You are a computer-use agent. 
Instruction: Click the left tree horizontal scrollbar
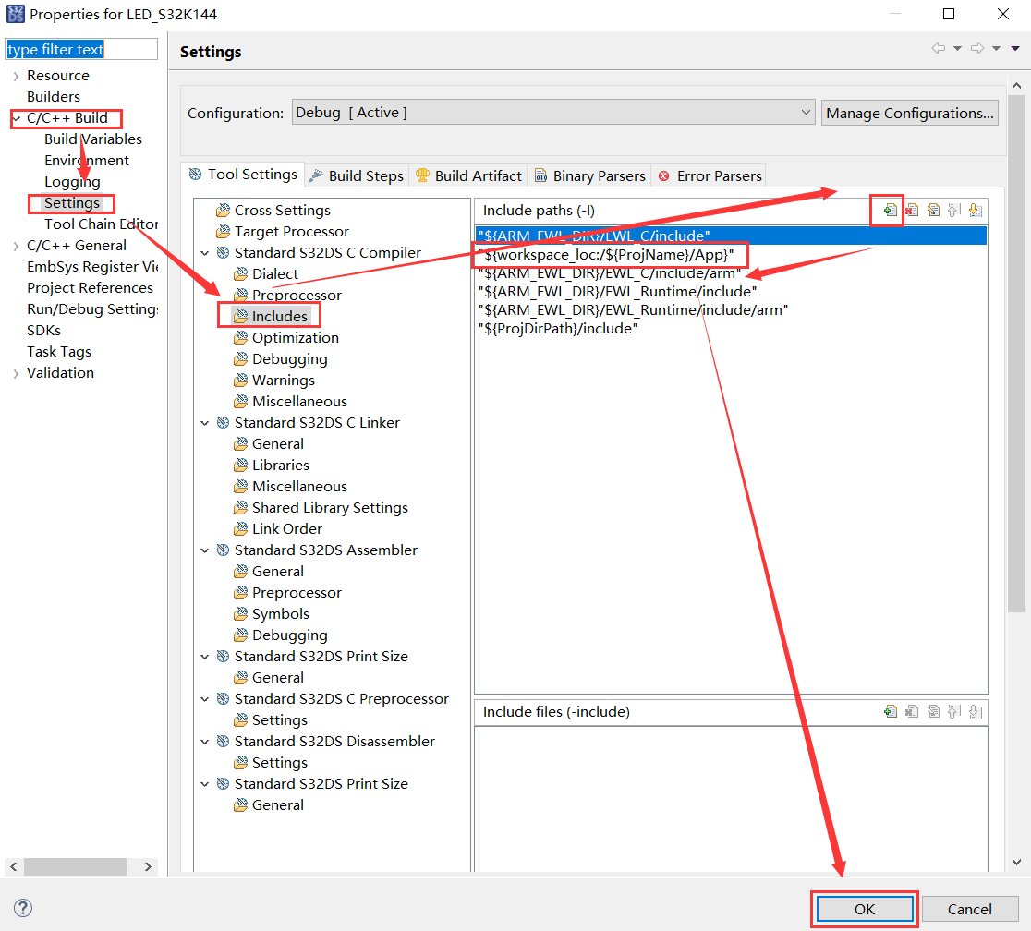pos(75,866)
